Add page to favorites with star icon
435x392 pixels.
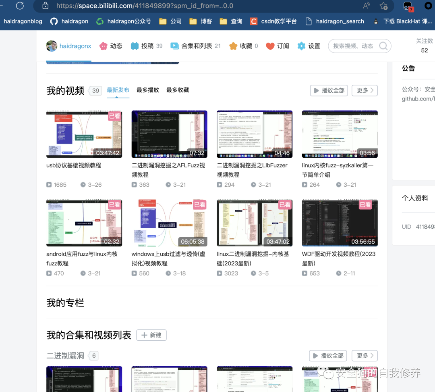[x=384, y=6]
